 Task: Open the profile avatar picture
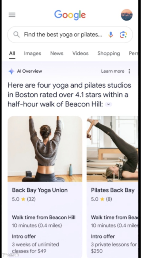tap(127, 15)
